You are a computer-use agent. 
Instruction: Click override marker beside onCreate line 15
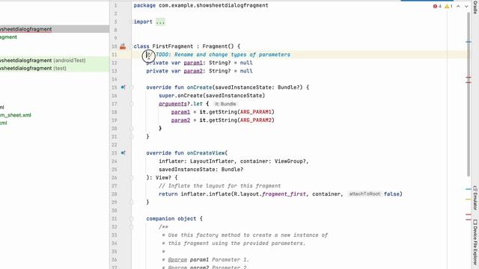point(123,87)
